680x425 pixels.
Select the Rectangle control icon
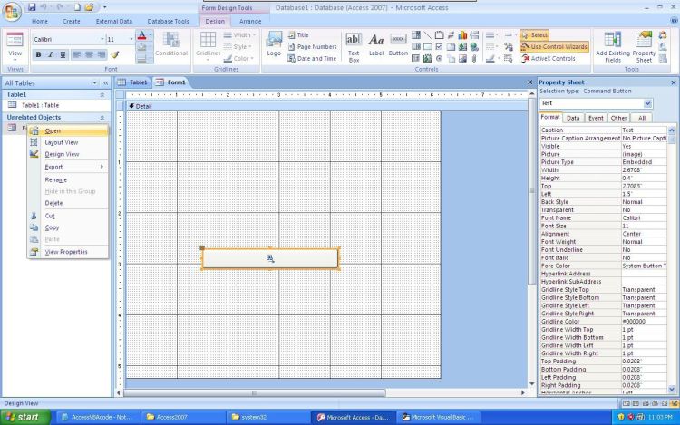click(428, 47)
